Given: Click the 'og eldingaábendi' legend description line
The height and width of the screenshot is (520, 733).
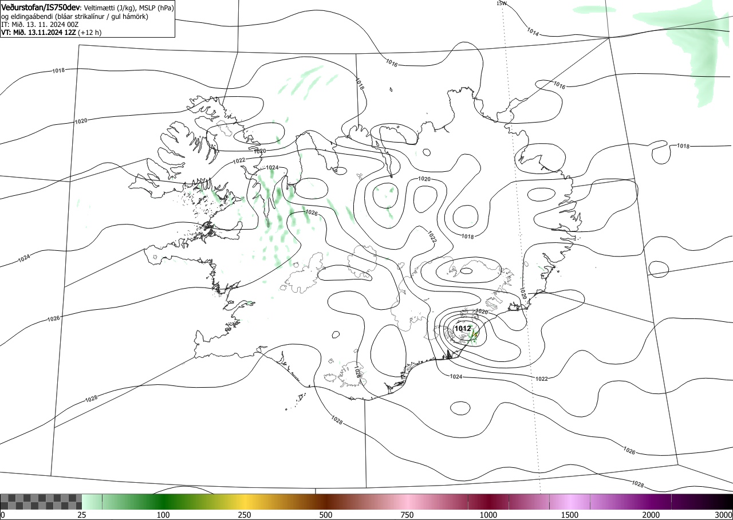Looking at the screenshot, I should point(74,17).
